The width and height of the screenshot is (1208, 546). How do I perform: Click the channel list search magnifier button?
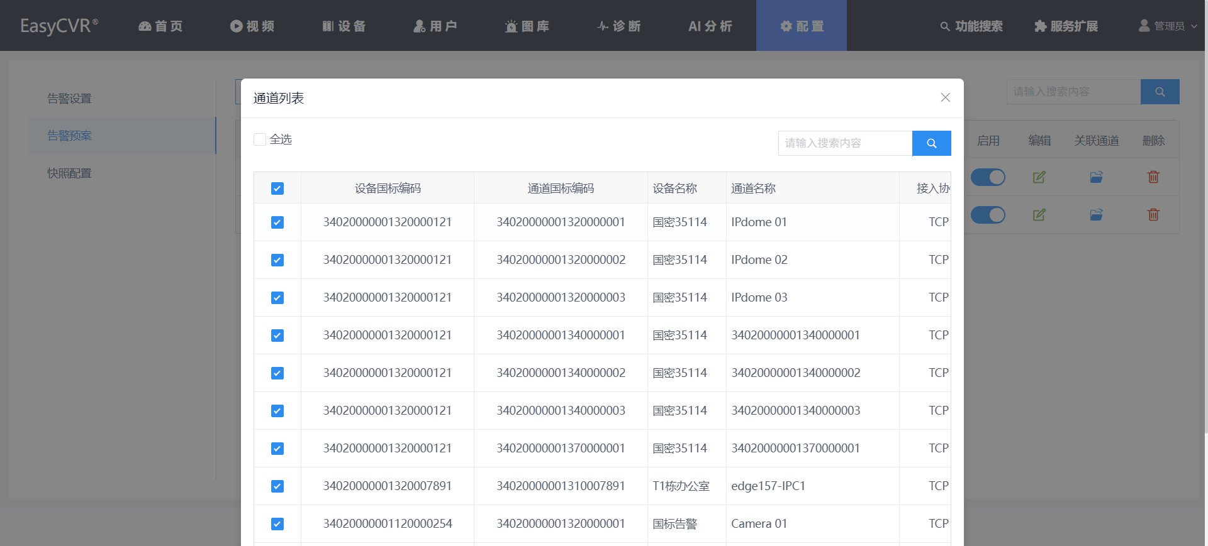pos(931,143)
